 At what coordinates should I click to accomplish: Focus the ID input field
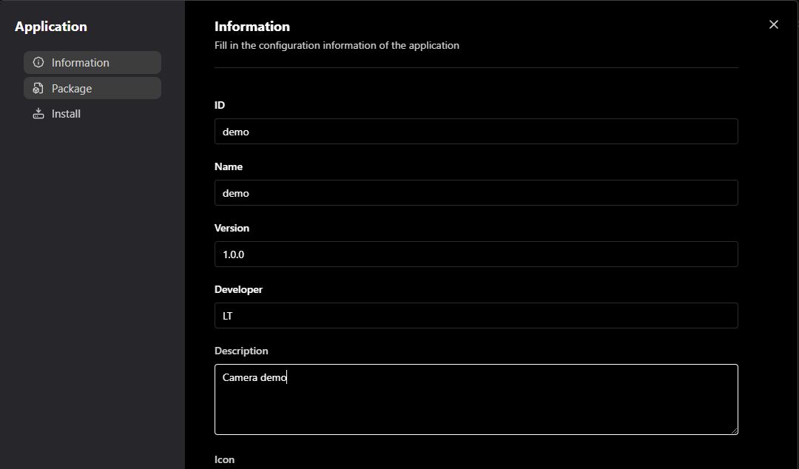[476, 132]
